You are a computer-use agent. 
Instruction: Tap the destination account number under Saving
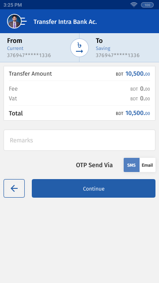[x=117, y=55]
